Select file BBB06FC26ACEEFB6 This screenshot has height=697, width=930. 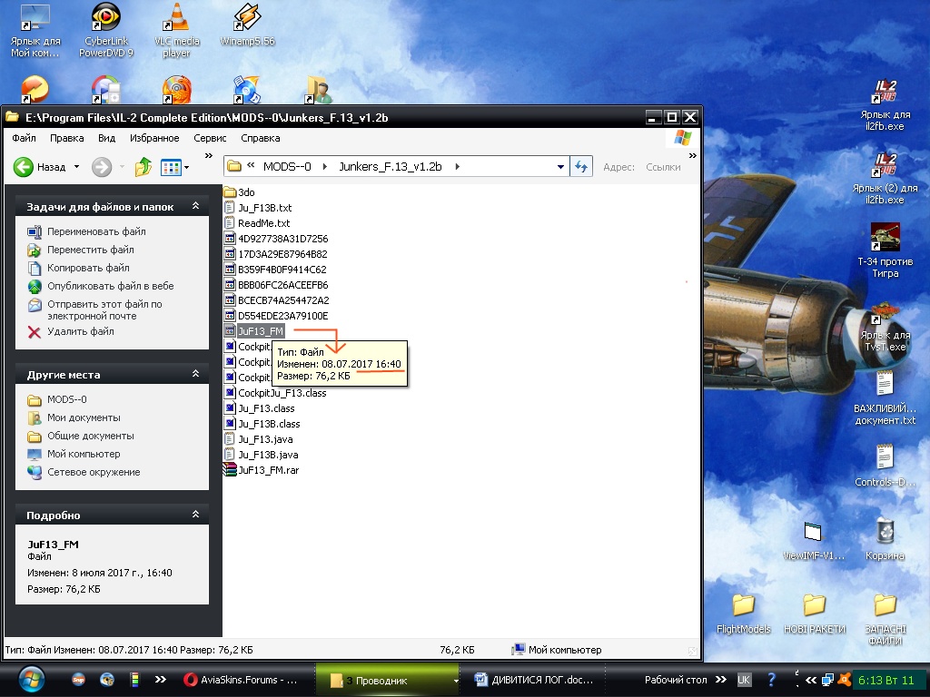point(276,284)
